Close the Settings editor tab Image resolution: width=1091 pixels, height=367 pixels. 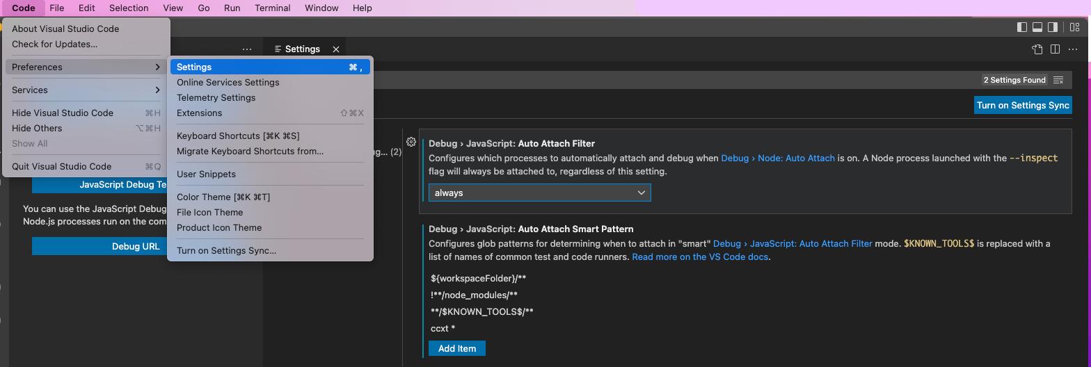(x=336, y=49)
